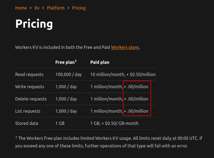
Task: Select the Read requests row label
Action: tap(29, 74)
